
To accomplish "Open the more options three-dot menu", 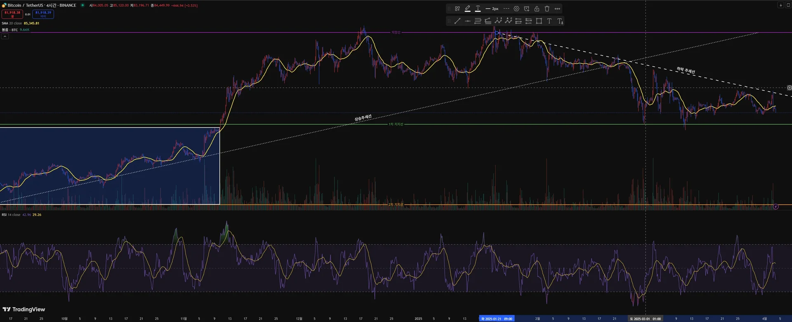I will [557, 9].
